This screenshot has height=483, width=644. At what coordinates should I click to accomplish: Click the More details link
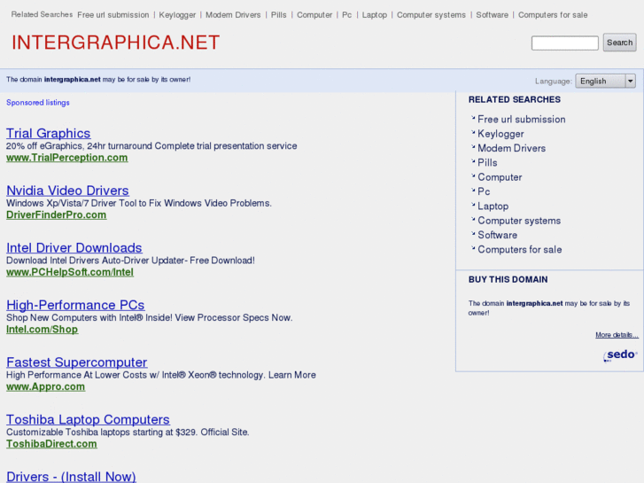click(617, 335)
